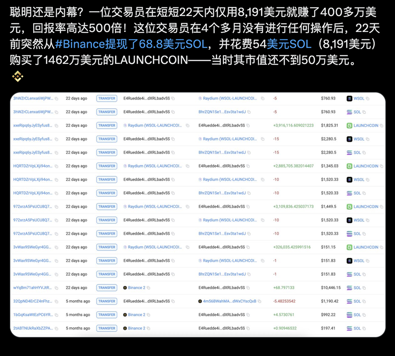Click the Binance 2 label in the +68.797133 row

click(x=137, y=288)
